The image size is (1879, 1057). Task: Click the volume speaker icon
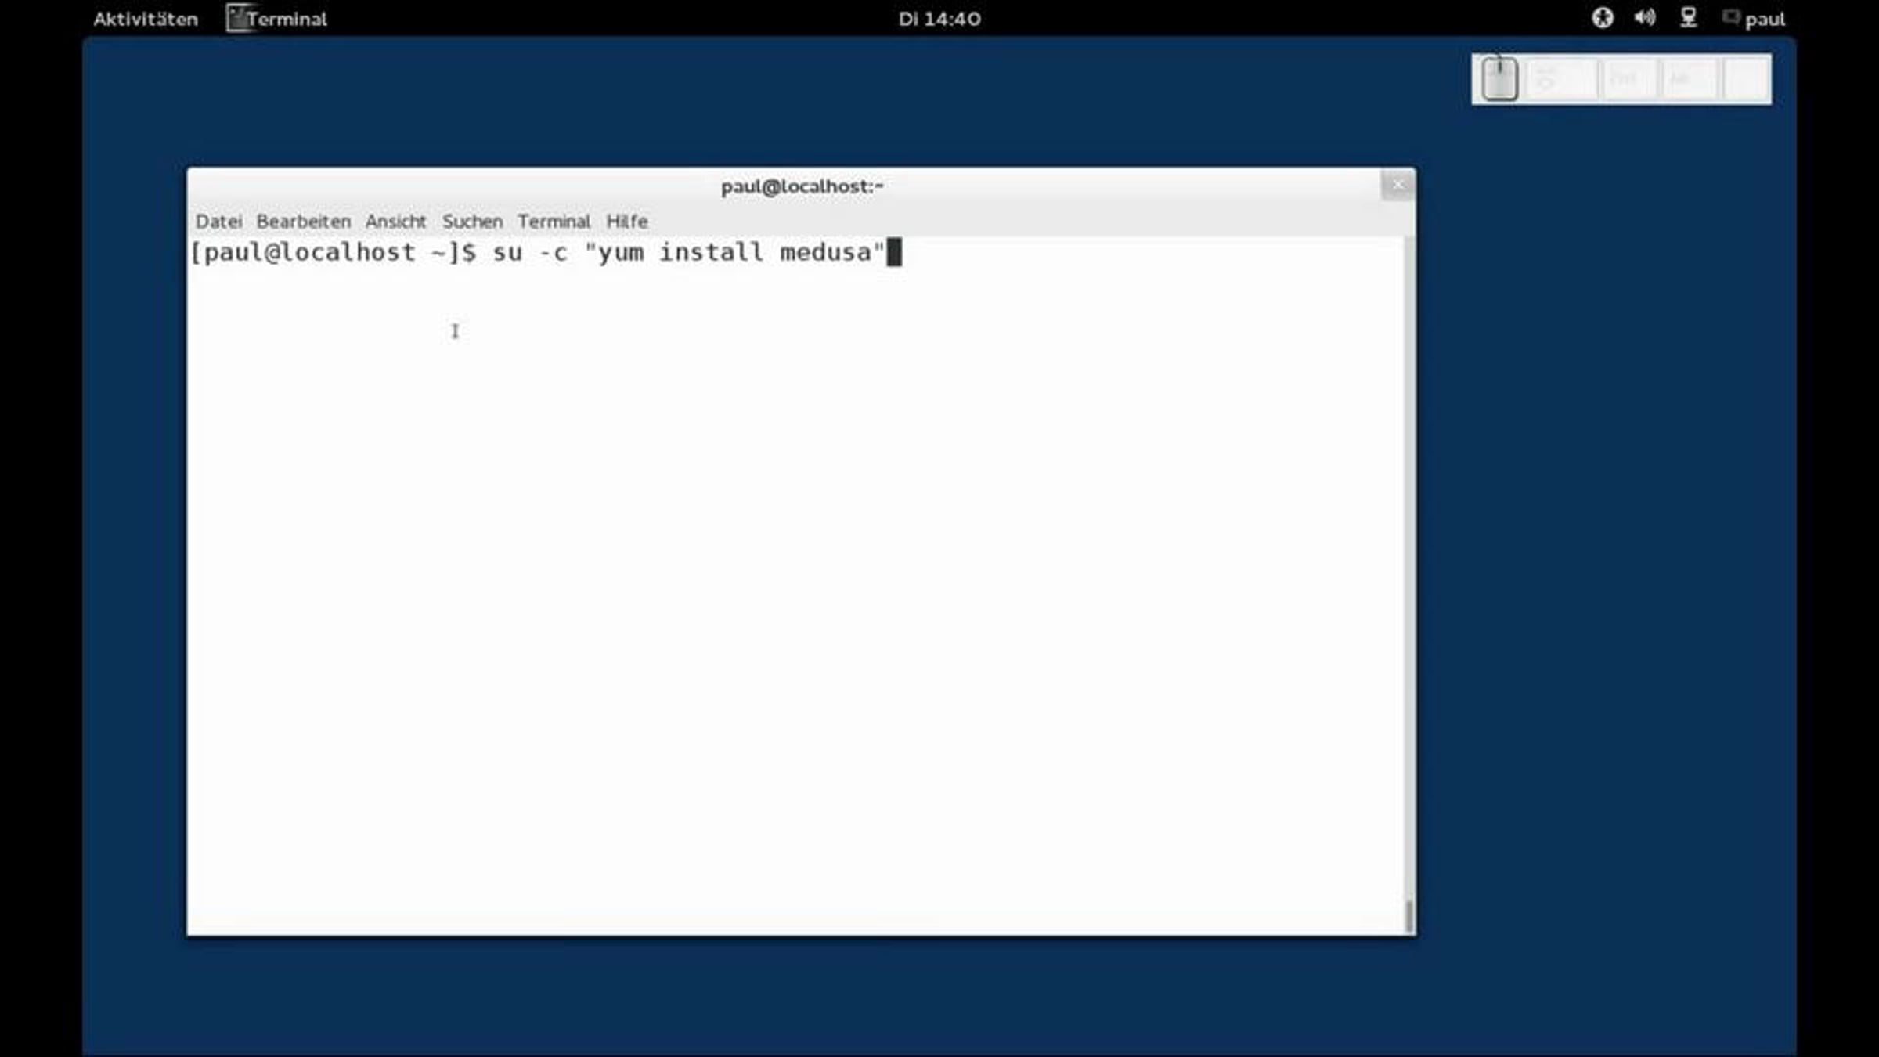[x=1644, y=18]
